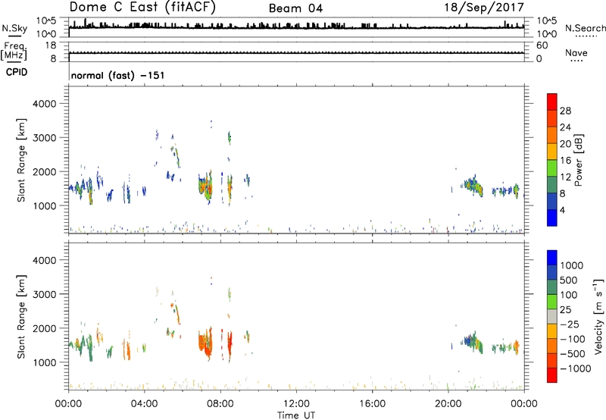This screenshot has height=420, width=606.
Task: Click the 'Slant Range [km]' title of the velocity panel
Action: coord(21,317)
